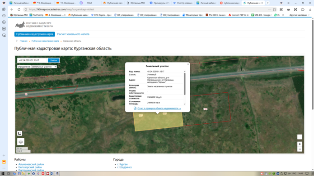The height and width of the screenshot is (176, 314).
Task: Click the Найти search button
Action: [x=53, y=60]
